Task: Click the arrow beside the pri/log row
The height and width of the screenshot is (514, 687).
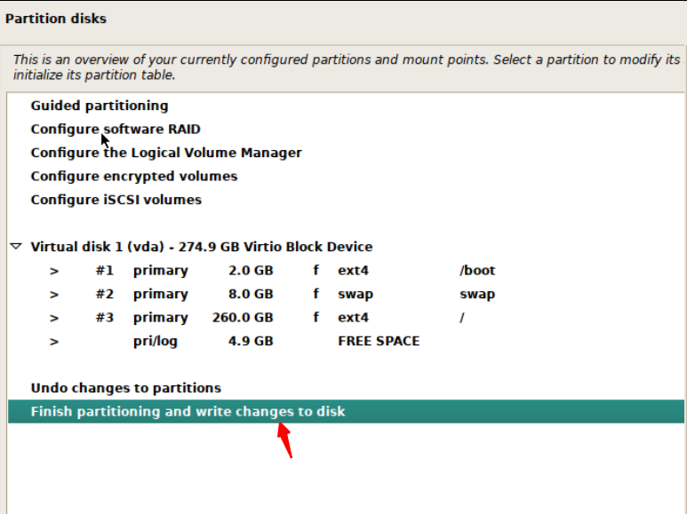Action: (54, 341)
